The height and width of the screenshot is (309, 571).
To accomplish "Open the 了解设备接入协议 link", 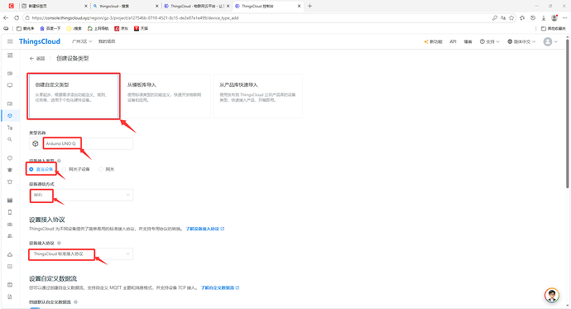I will (205, 229).
